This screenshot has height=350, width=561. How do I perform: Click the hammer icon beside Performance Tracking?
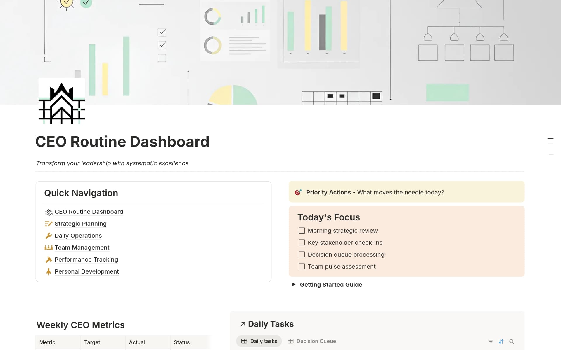49,260
